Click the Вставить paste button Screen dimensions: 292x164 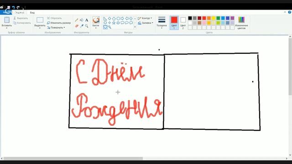point(7,21)
